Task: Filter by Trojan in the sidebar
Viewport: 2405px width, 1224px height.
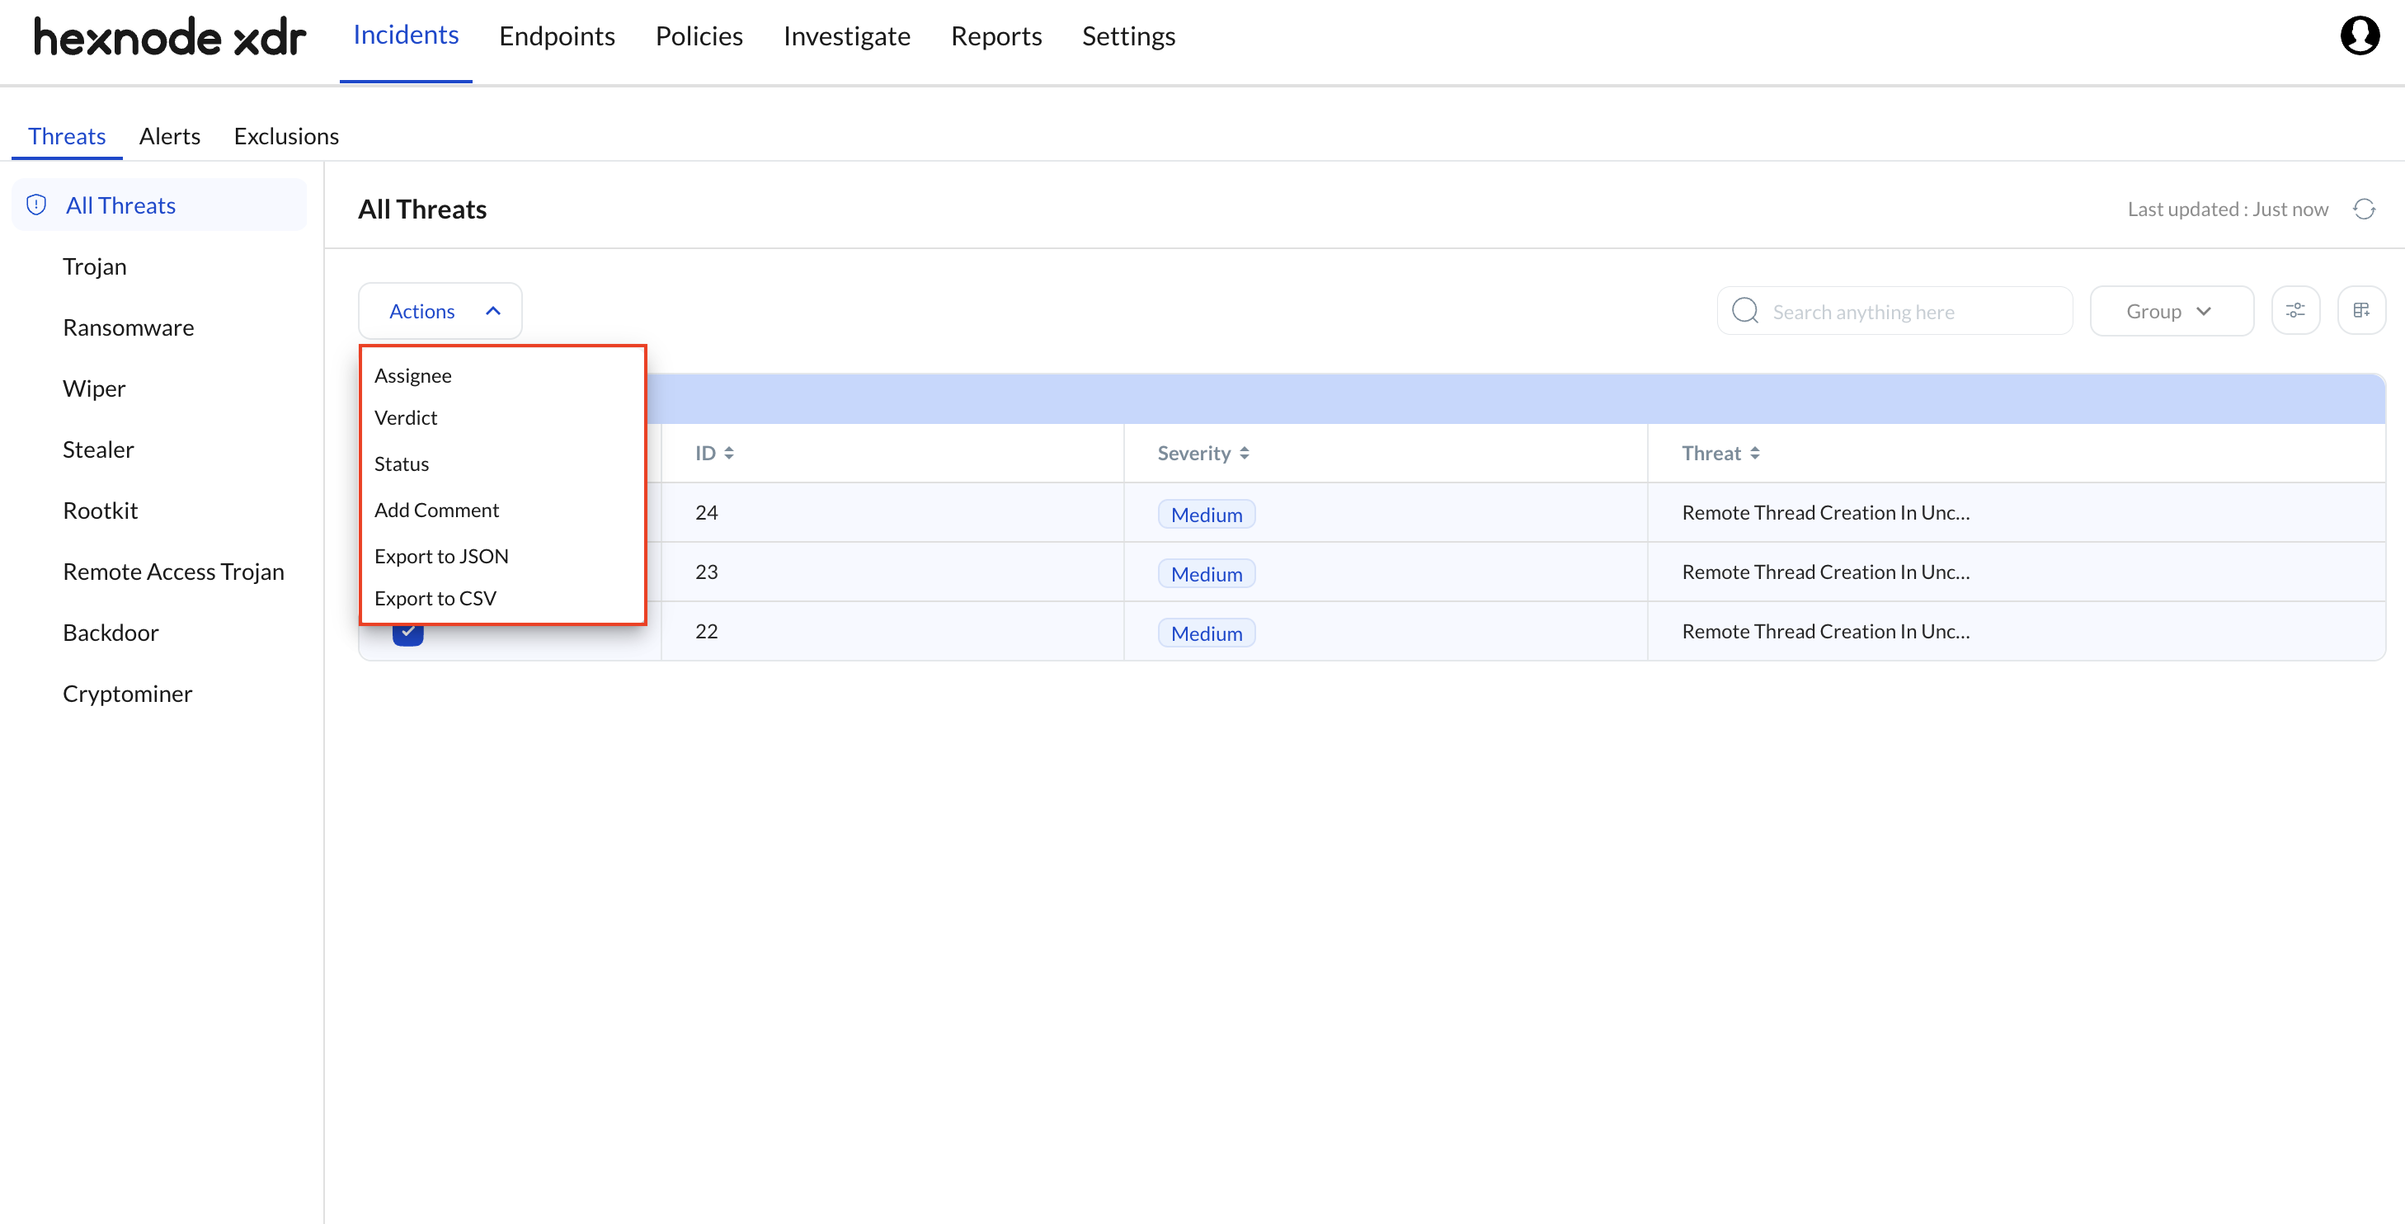Action: [x=94, y=267]
